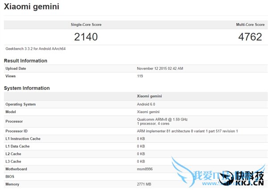Click the Processor ID row label
Viewport: 268px width, 190px height.
(x=17, y=131)
